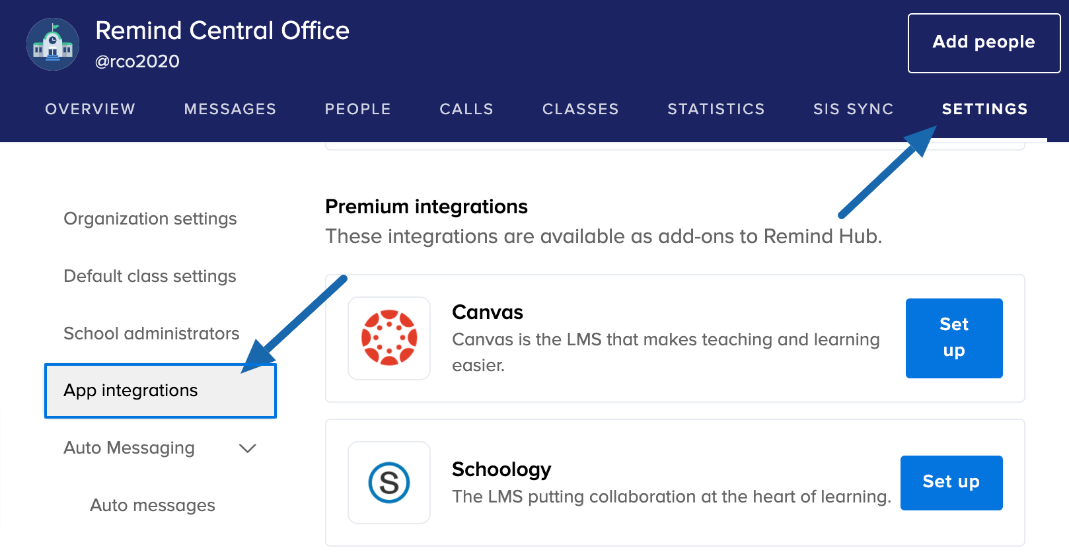Open Auto messages sub-item

tap(153, 505)
